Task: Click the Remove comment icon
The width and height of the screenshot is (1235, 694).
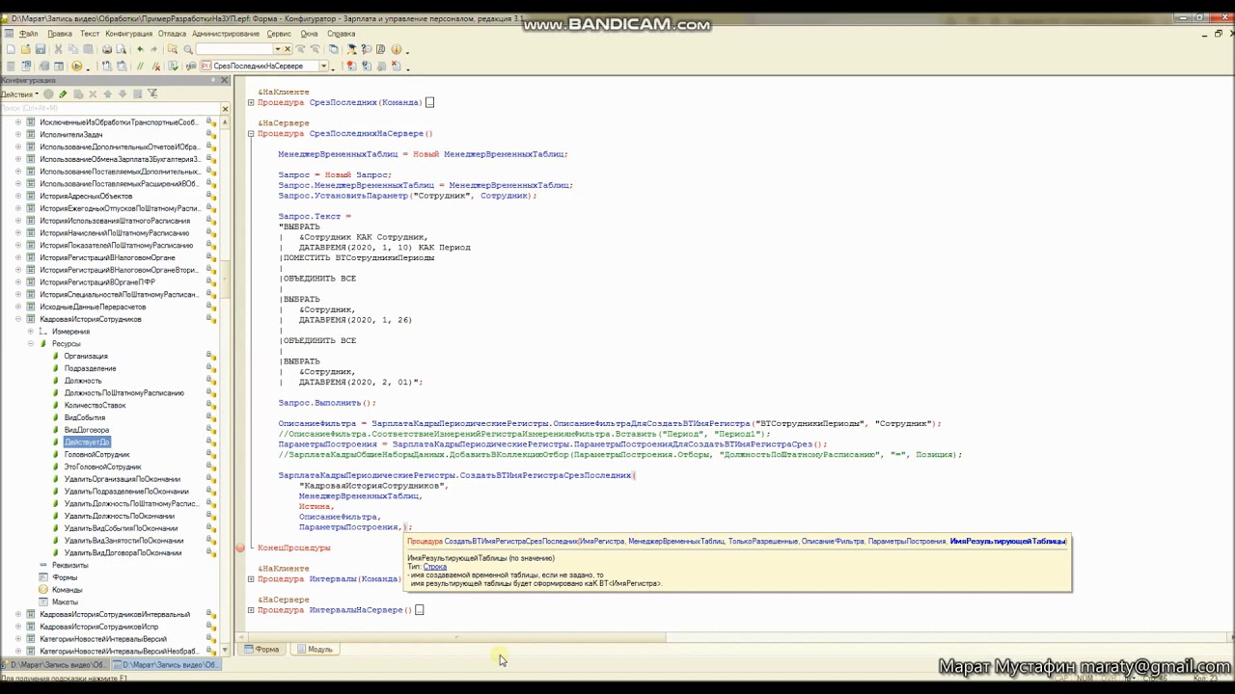Action: point(154,67)
